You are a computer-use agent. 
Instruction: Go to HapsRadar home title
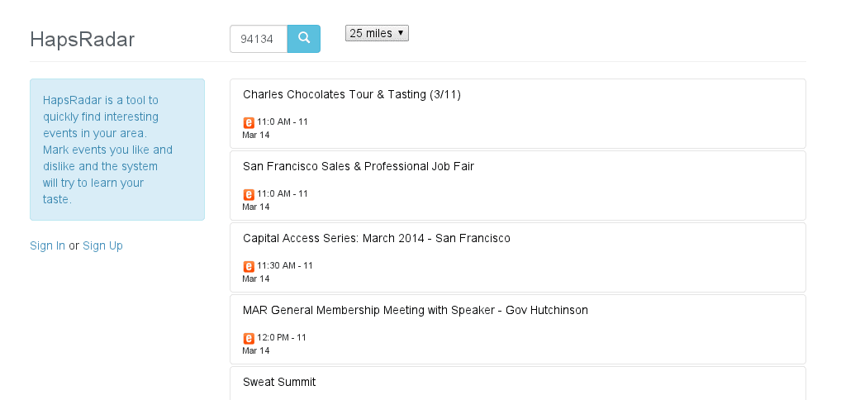(x=82, y=39)
